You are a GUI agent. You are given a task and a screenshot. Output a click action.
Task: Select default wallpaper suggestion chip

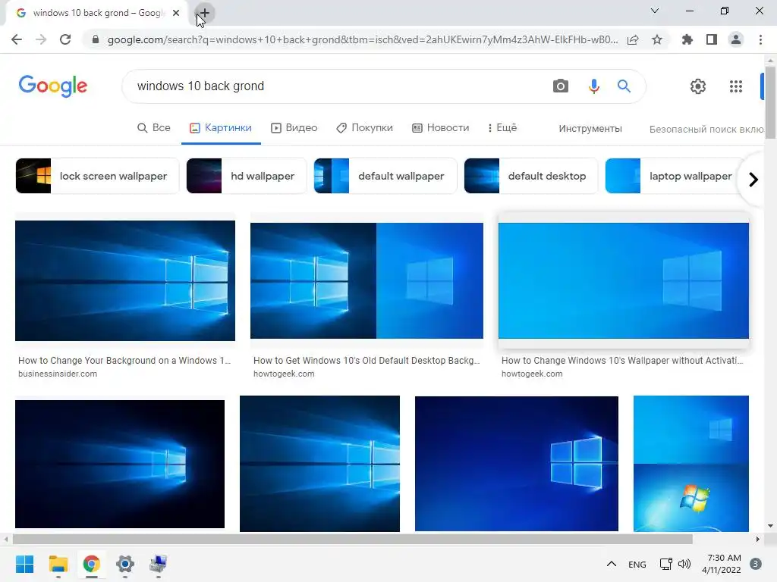pyautogui.click(x=385, y=176)
